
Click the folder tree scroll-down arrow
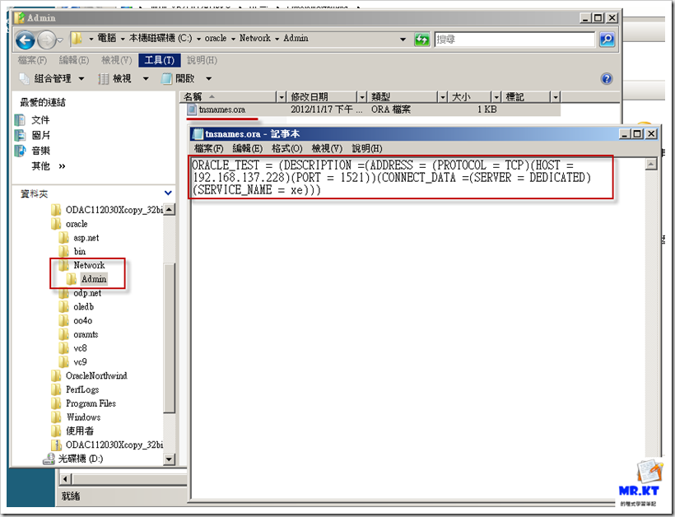[170, 459]
